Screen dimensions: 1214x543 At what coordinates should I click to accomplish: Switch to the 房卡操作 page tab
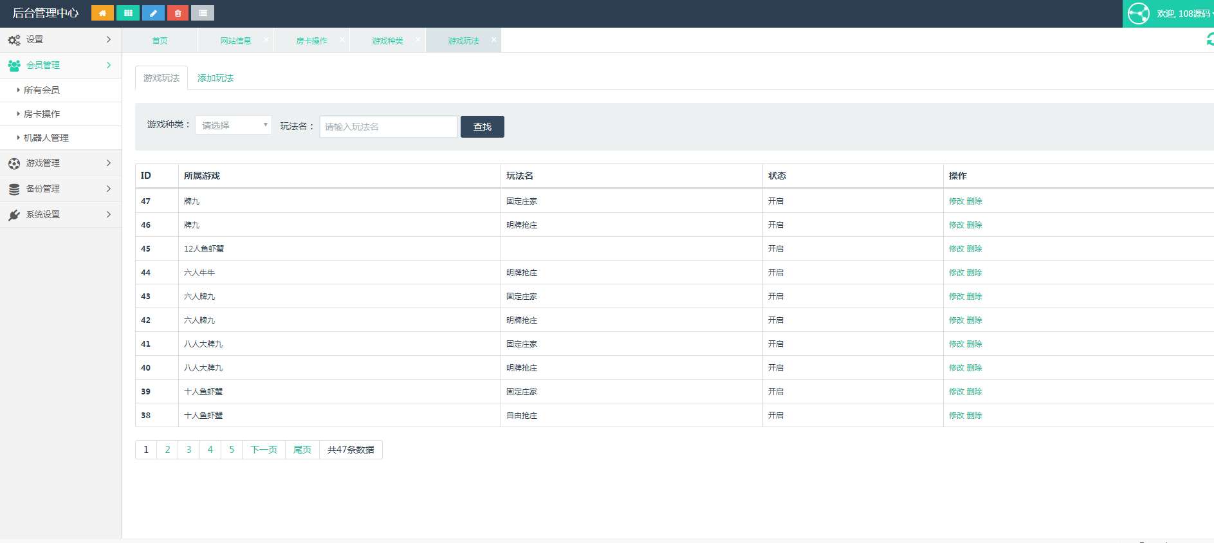tap(311, 41)
